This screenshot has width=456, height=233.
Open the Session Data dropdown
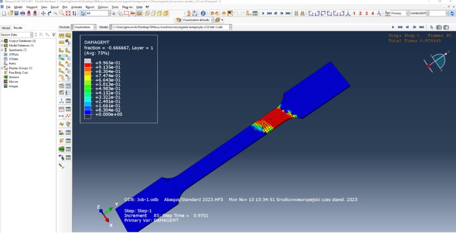31,34
